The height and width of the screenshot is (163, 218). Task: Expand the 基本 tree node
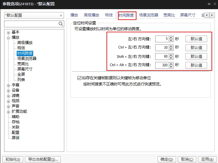tap(9, 32)
